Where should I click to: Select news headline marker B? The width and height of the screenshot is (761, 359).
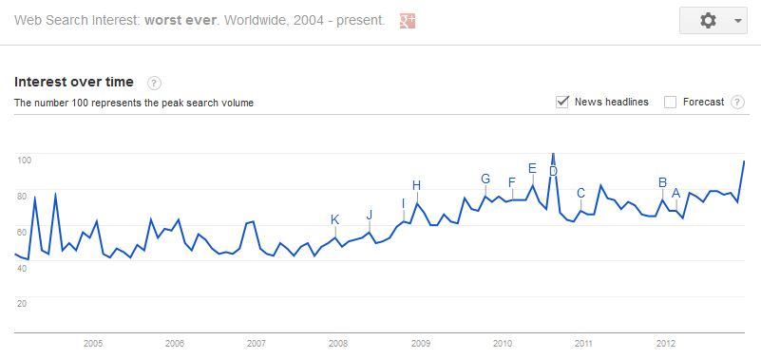662,182
